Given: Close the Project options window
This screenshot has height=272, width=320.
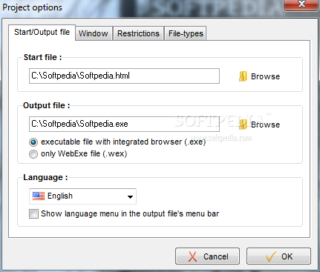Looking at the screenshot, I should point(301,4).
